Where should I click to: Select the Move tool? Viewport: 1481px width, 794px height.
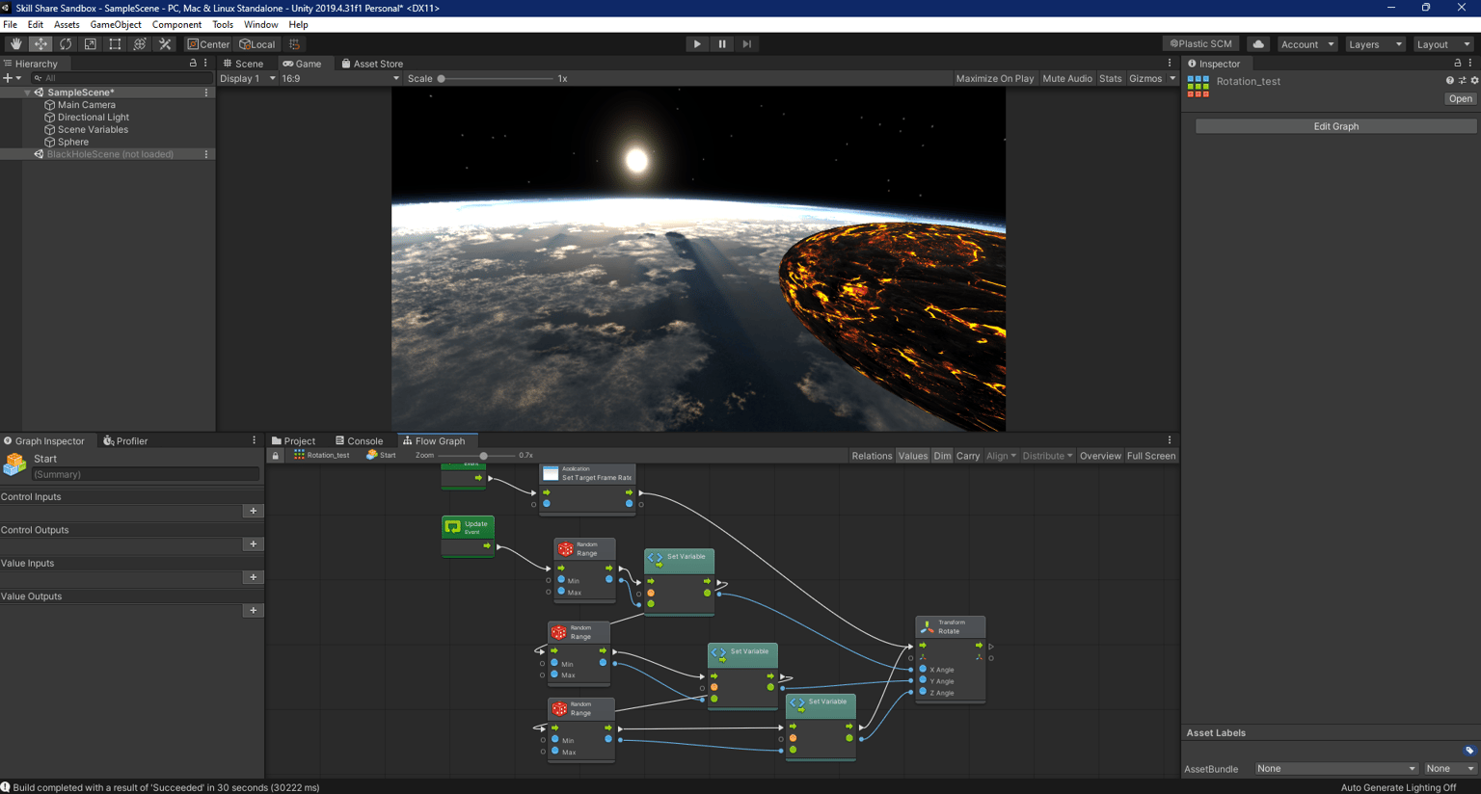[40, 44]
